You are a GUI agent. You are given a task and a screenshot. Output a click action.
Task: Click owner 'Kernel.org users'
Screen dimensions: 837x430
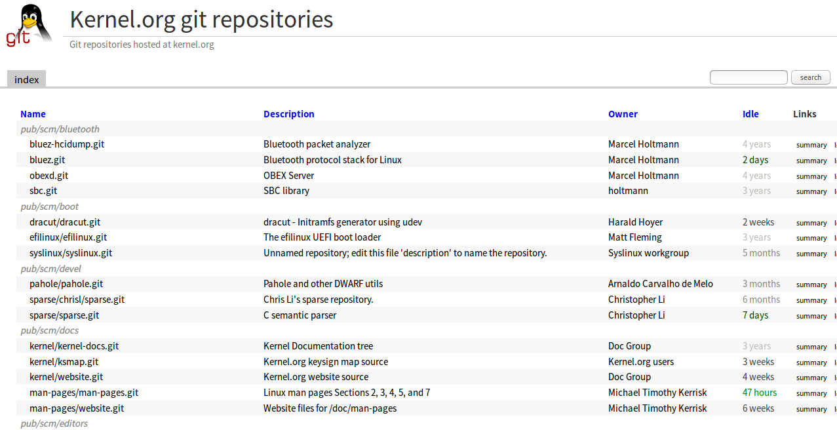click(x=641, y=362)
